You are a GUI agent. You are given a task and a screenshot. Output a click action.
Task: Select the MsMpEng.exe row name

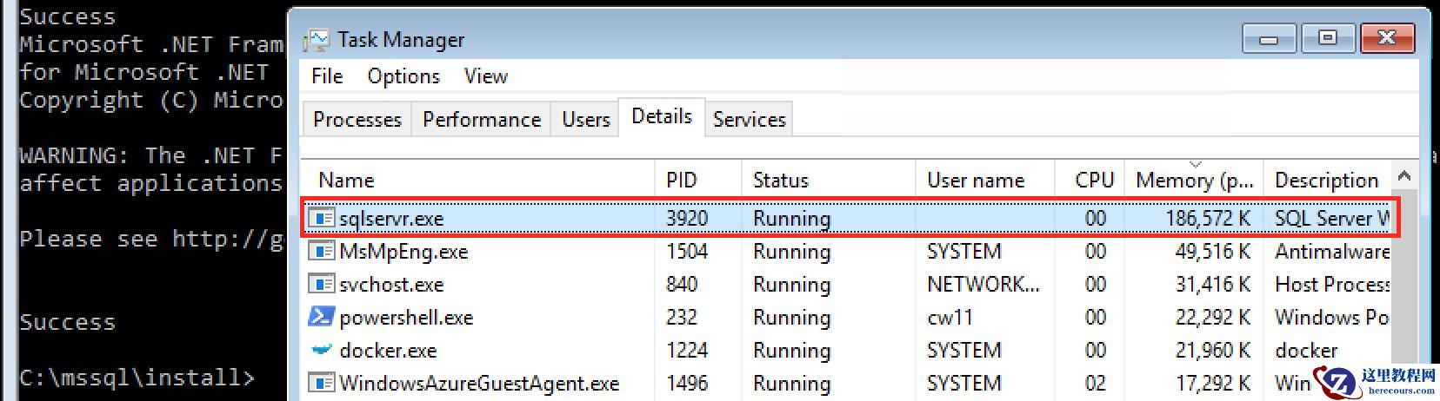(x=403, y=252)
